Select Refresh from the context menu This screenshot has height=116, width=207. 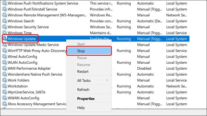(x=89, y=89)
